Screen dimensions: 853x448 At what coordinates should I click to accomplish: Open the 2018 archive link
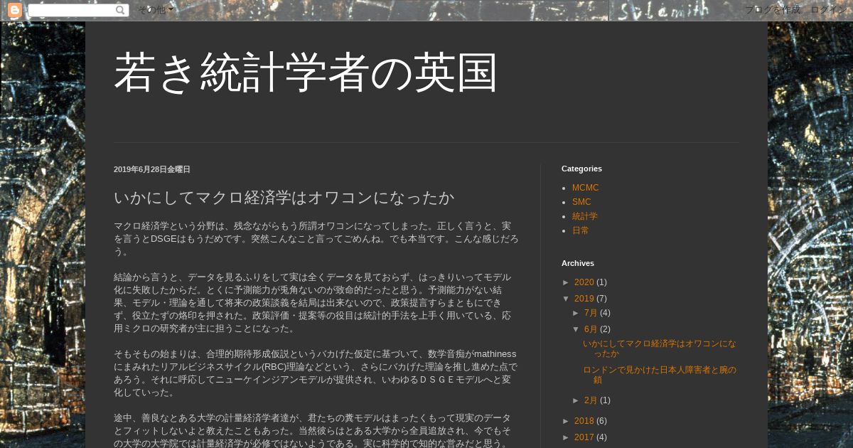[584, 421]
